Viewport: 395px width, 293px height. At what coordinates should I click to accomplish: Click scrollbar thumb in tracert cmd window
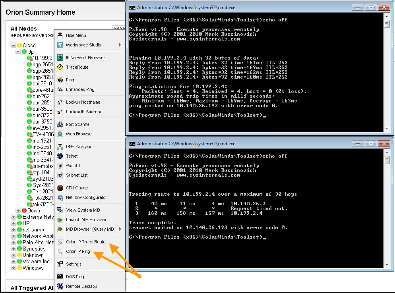coord(387,160)
